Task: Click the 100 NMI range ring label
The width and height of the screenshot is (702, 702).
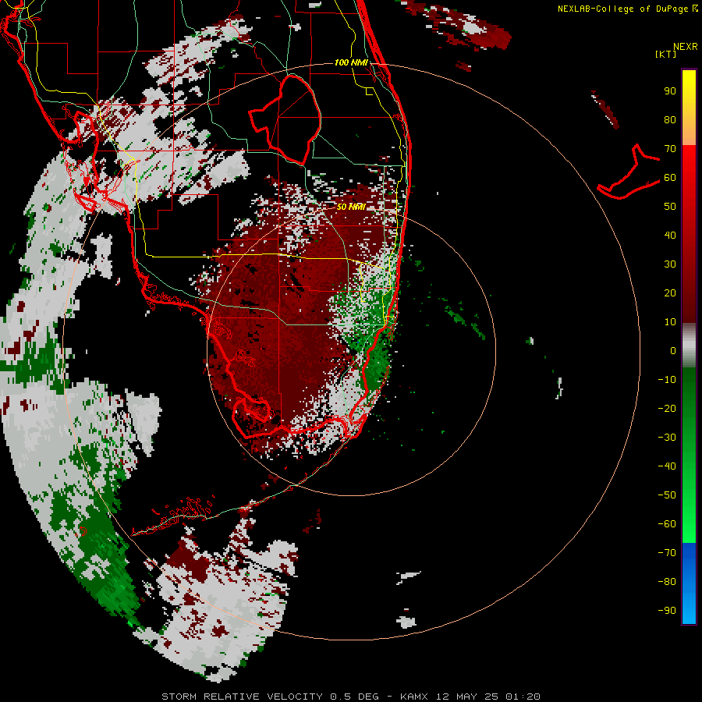Action: point(351,62)
